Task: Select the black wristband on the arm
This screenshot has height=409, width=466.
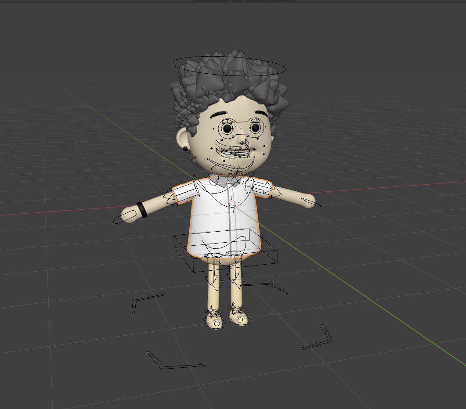Action: point(141,209)
